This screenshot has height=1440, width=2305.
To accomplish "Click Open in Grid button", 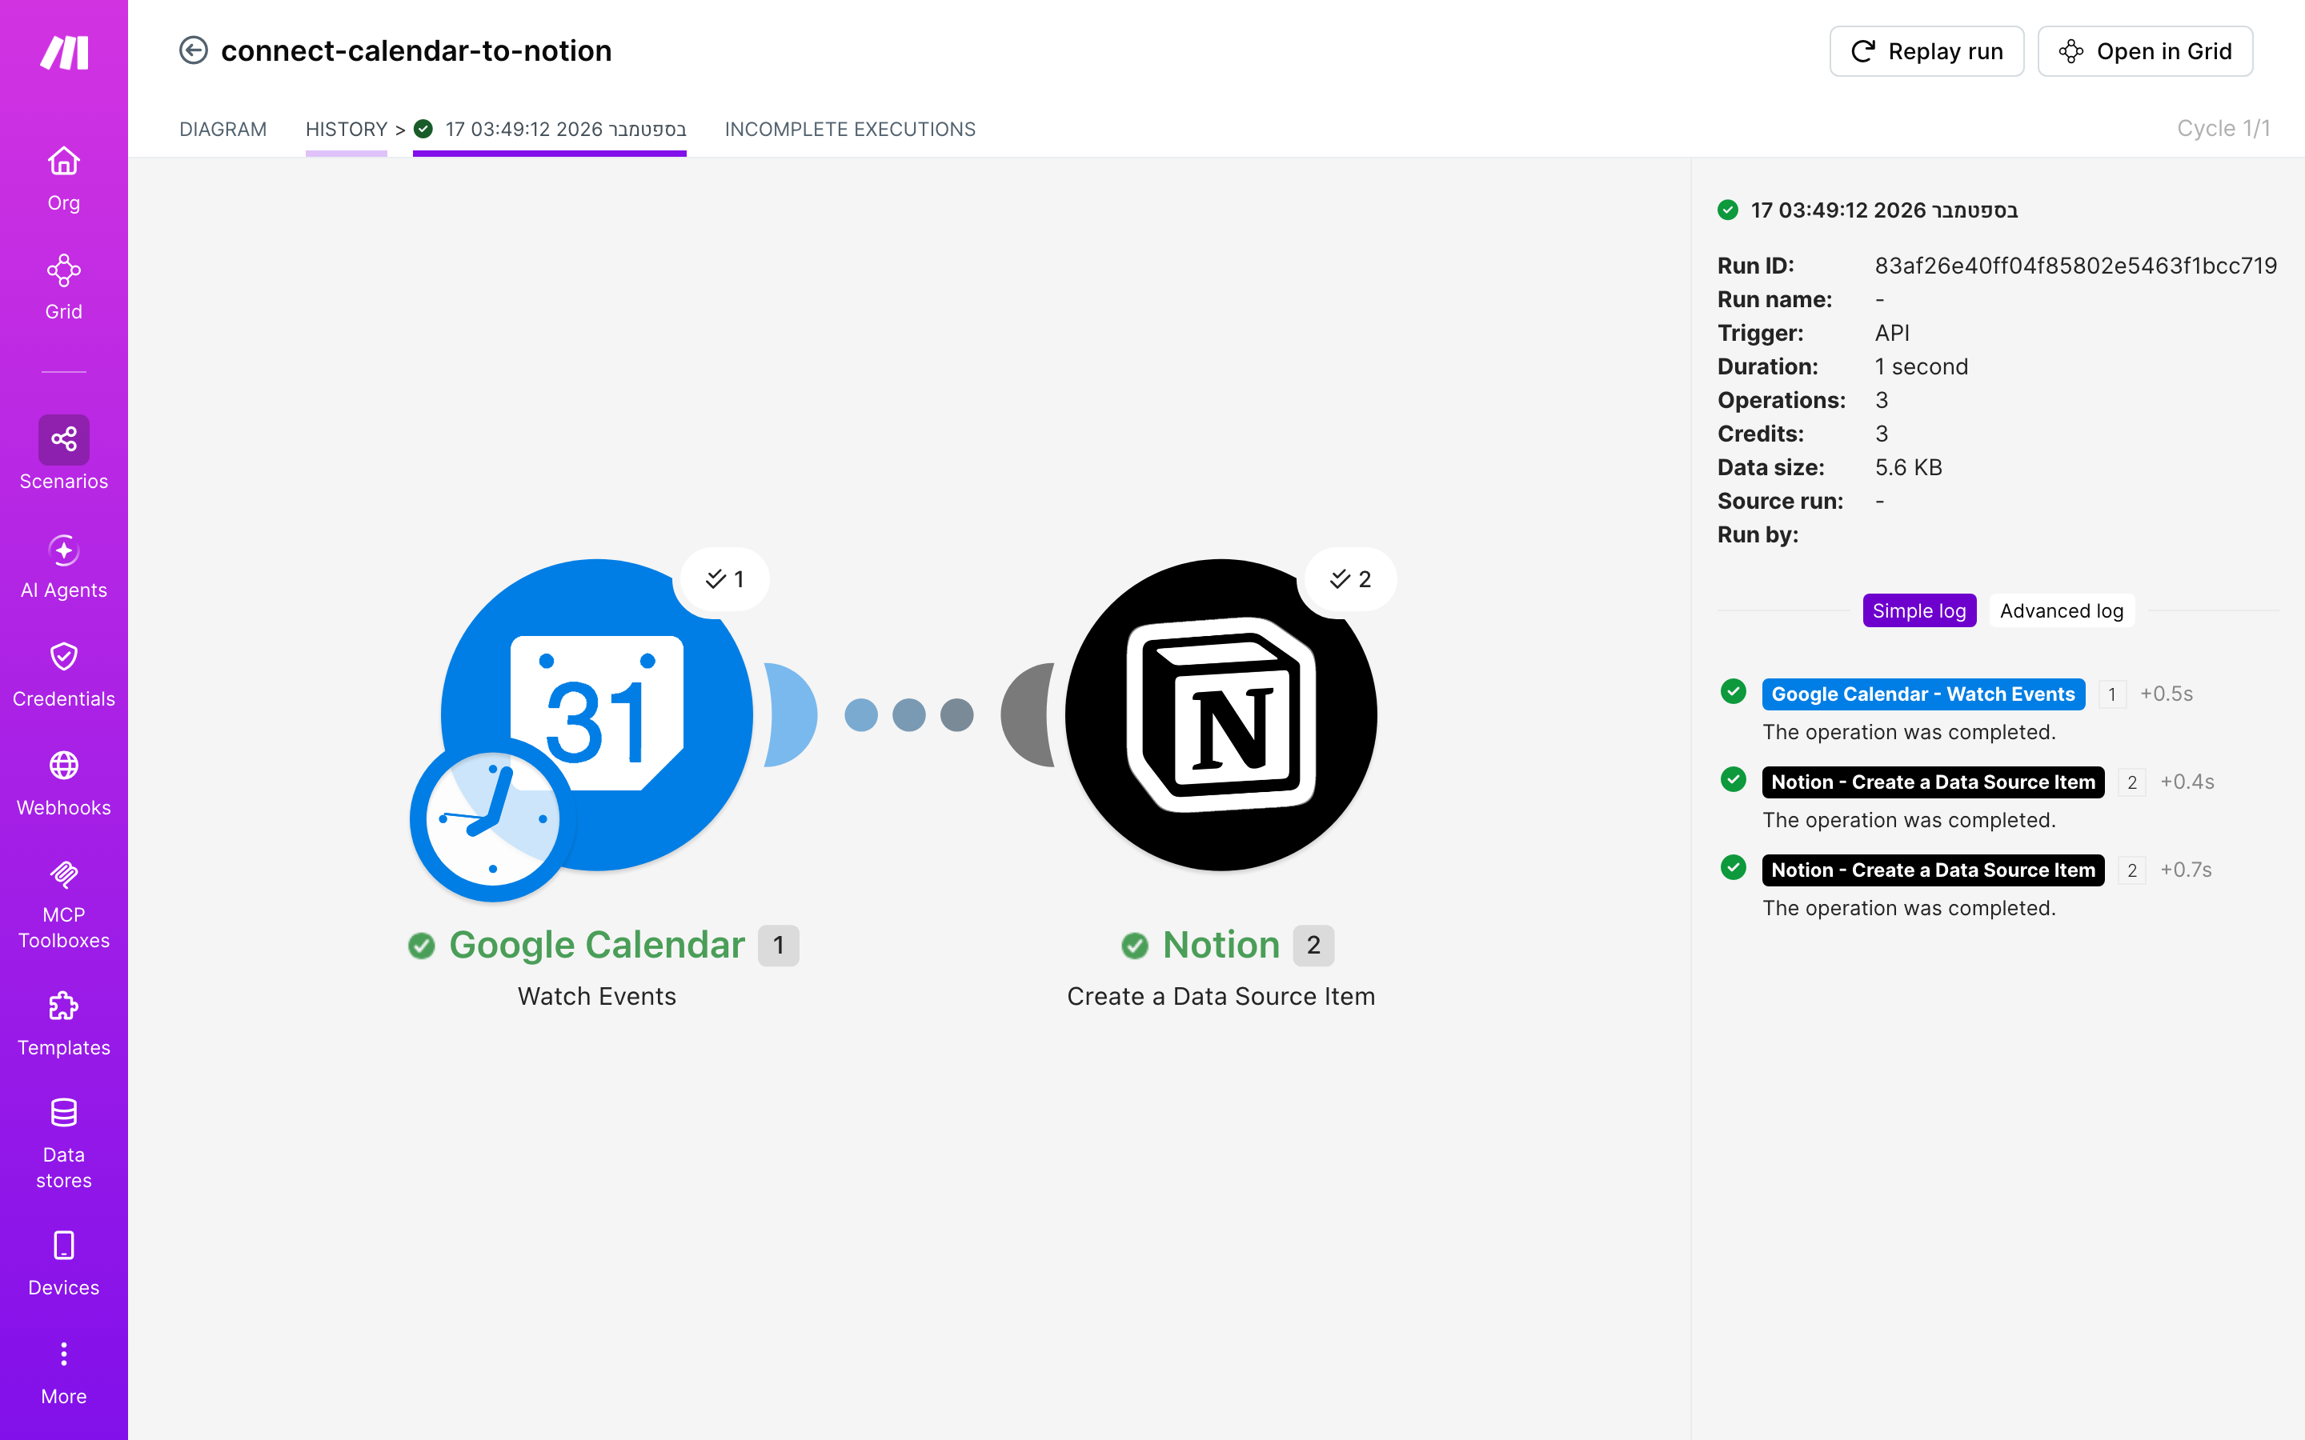I will pos(2145,50).
